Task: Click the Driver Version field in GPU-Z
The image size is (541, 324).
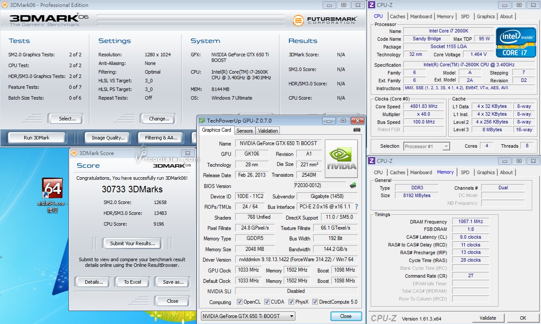Action: click(297, 260)
